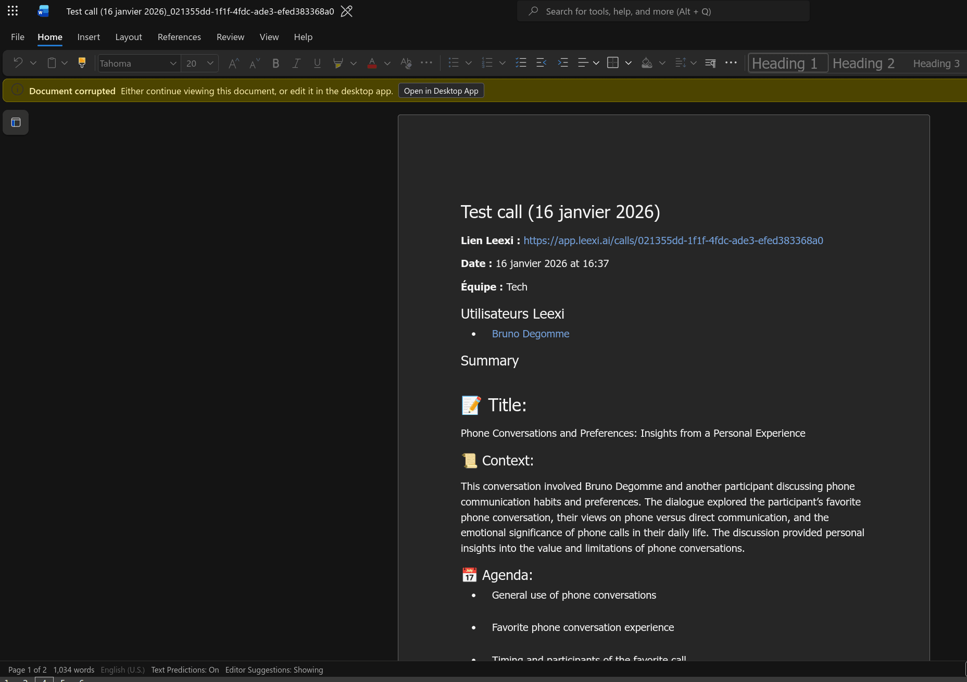This screenshot has height=682, width=967.
Task: Undo the last action
Action: (x=17, y=62)
